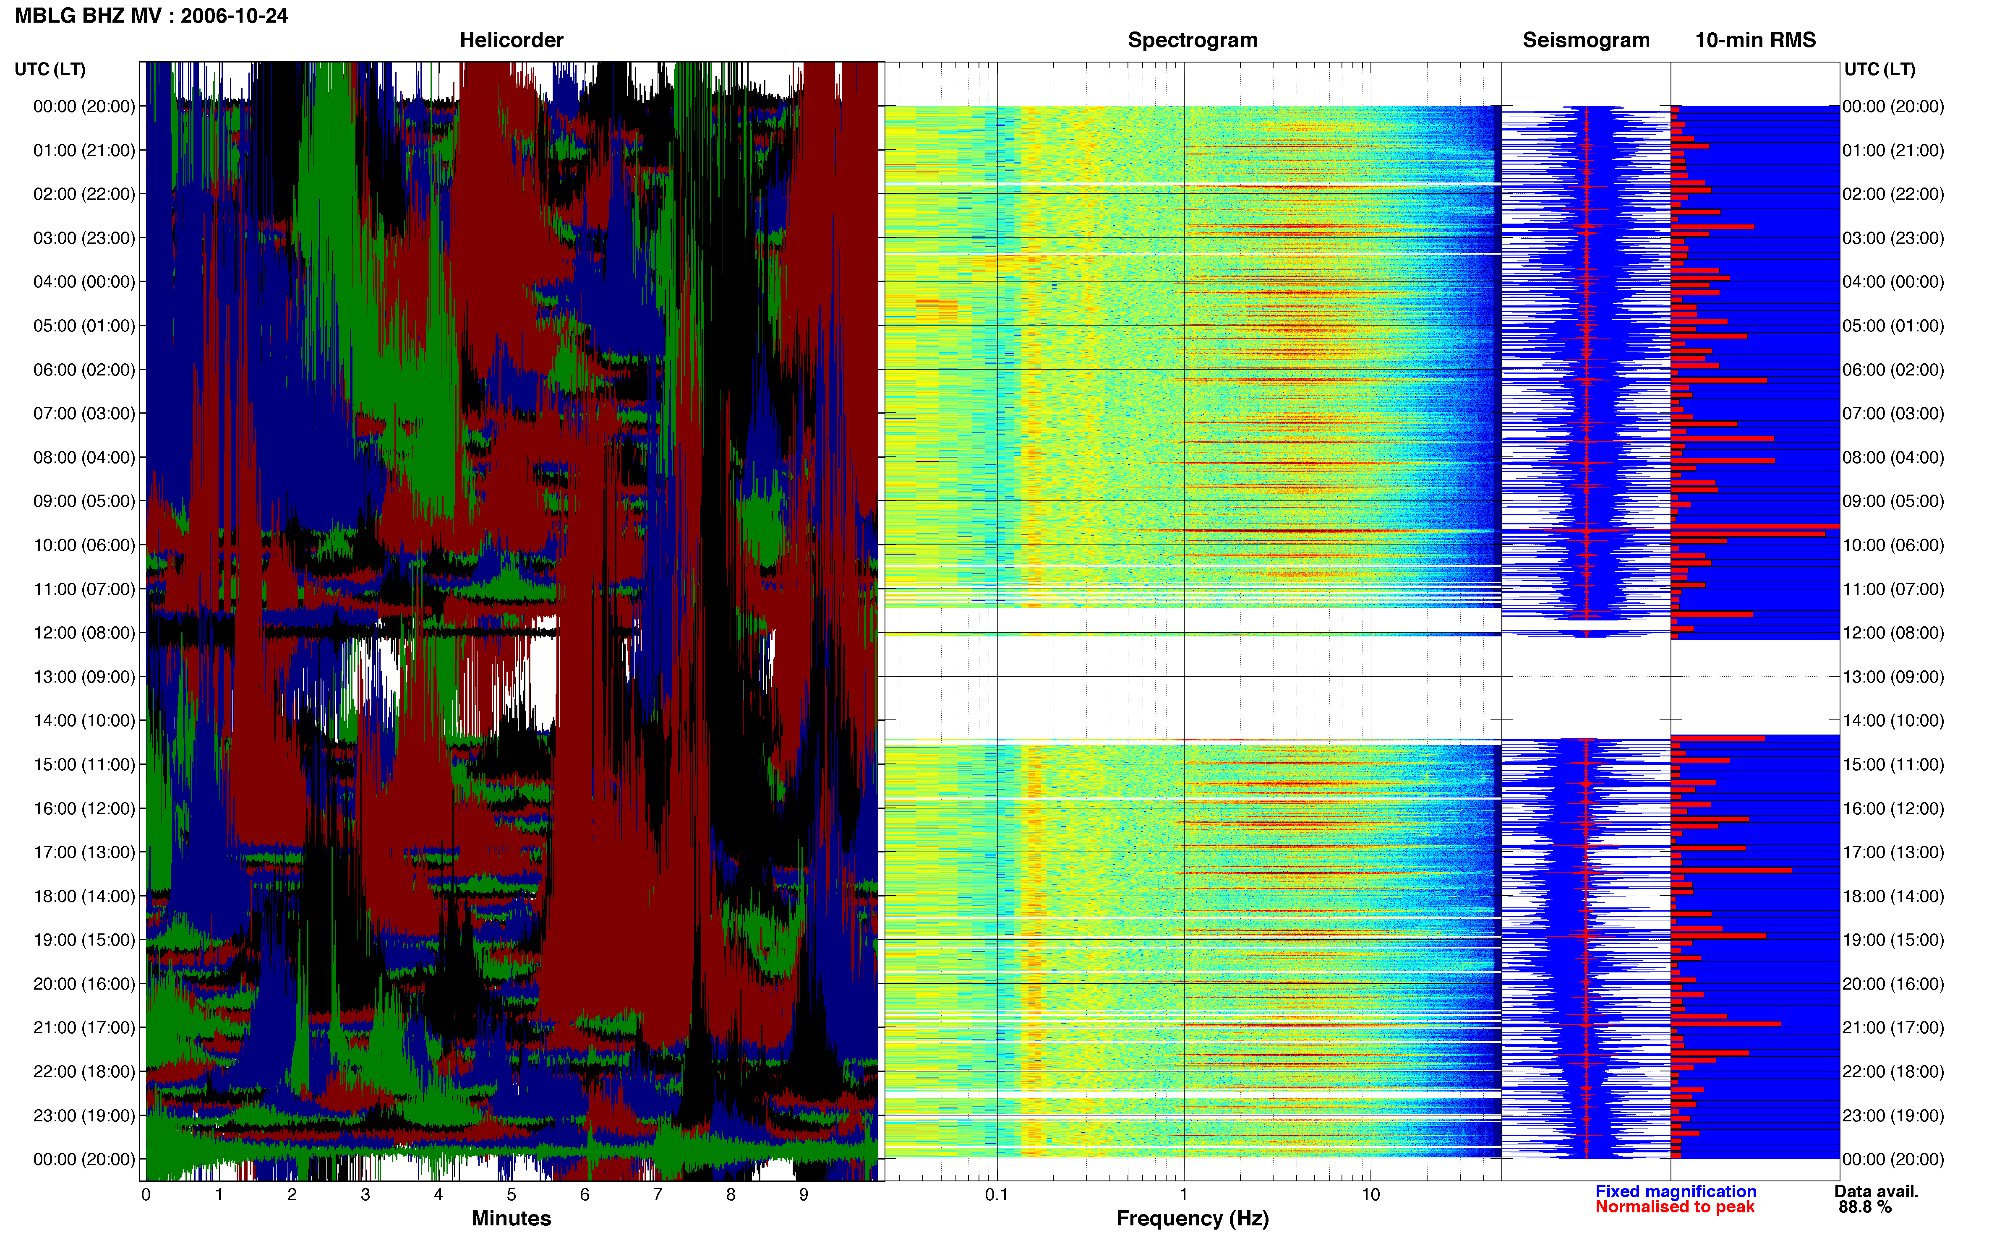This screenshot has height=1243, width=1989.
Task: Click right axis label 16:00 (12:00)
Action: pos(1893,808)
